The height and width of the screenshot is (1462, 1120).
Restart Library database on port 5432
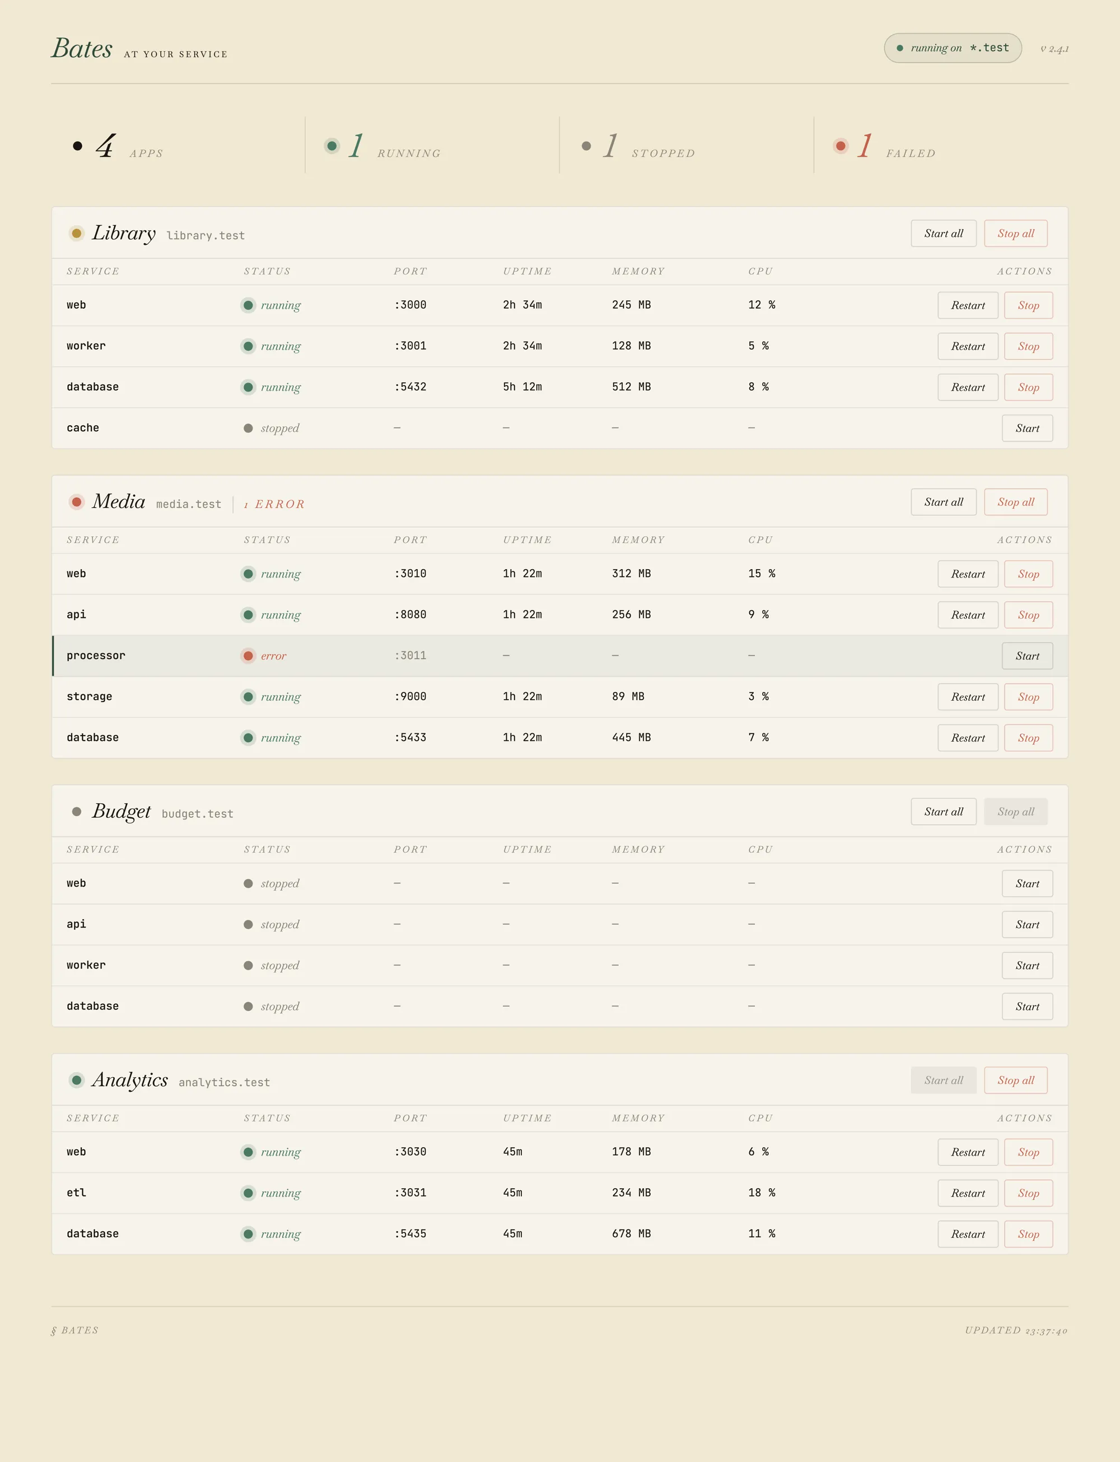click(x=967, y=387)
